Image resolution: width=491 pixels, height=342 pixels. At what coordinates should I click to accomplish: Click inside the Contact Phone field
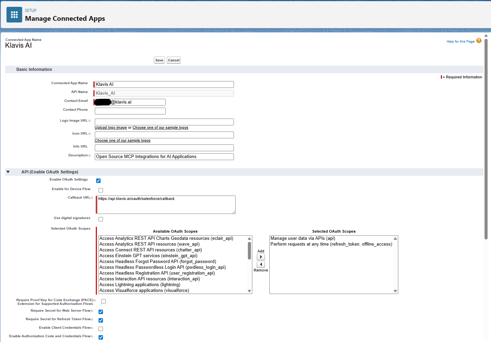click(x=130, y=111)
